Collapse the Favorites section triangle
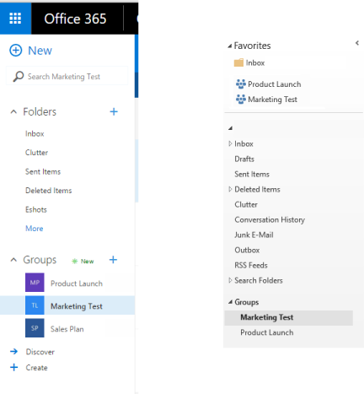Image resolution: width=364 pixels, height=394 pixels. coord(230,46)
